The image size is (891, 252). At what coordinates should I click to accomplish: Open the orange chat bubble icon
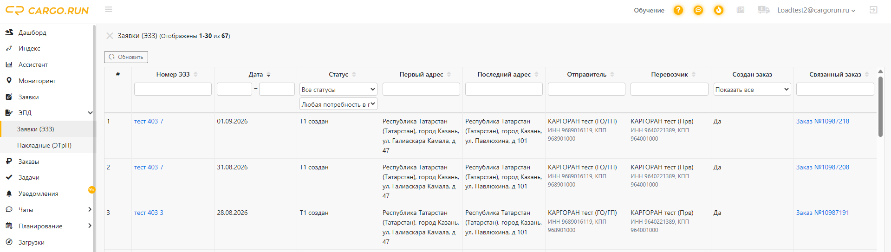pos(698,10)
